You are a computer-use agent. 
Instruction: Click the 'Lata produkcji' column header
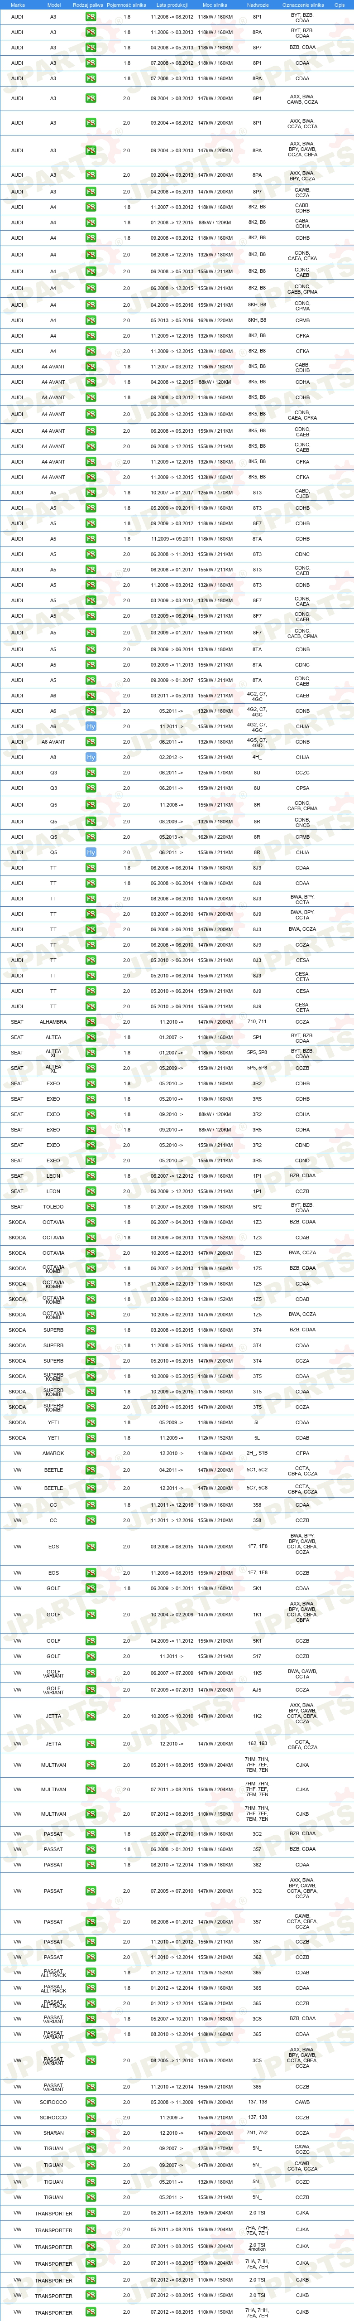point(171,5)
